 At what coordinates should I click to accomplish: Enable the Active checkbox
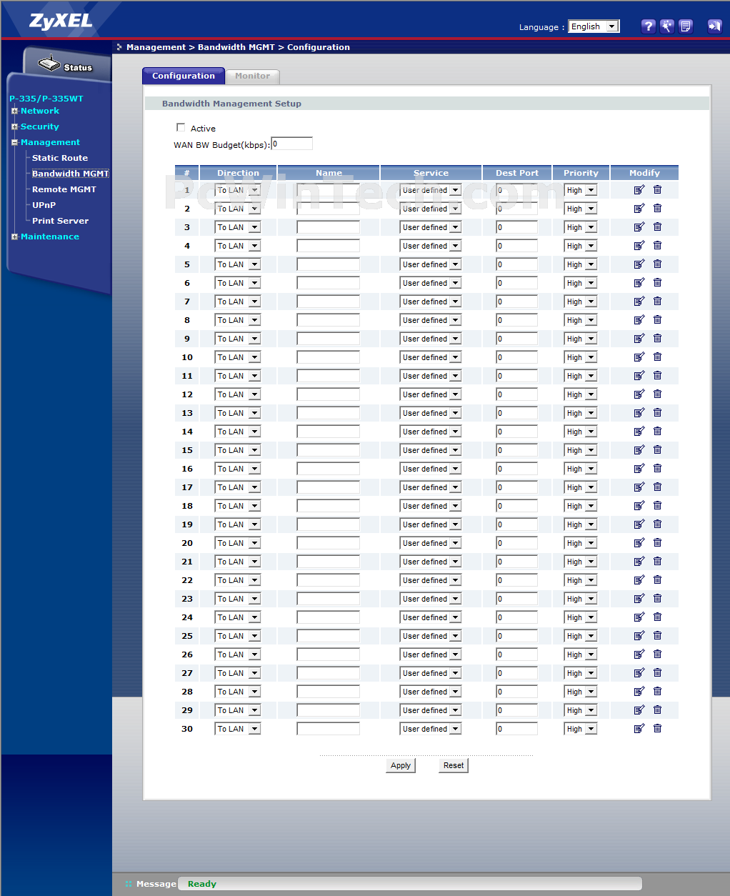click(x=181, y=128)
